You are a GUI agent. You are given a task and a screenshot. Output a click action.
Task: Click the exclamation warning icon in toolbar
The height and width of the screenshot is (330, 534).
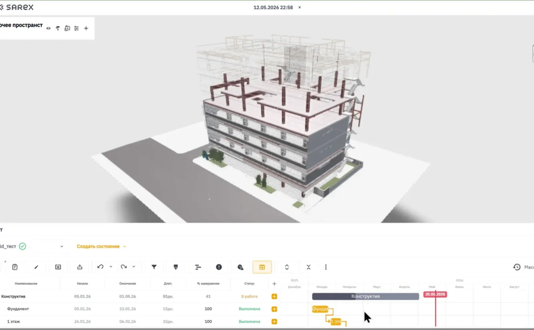tap(219, 267)
